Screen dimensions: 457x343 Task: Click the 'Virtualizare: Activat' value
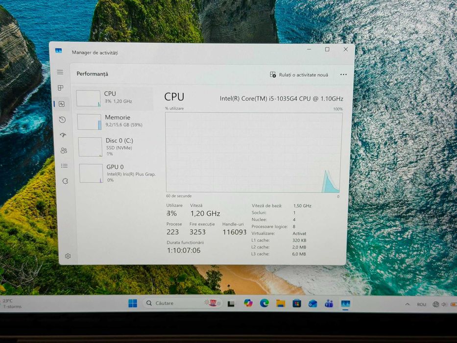point(299,233)
